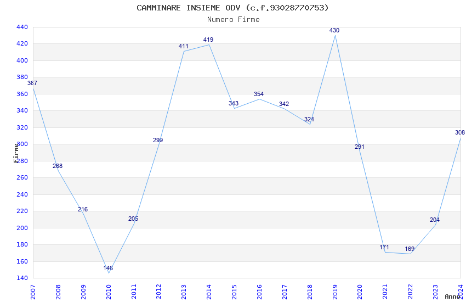Click y-axis tick label 140
Screen dimensions: 466x302
tap(22, 278)
